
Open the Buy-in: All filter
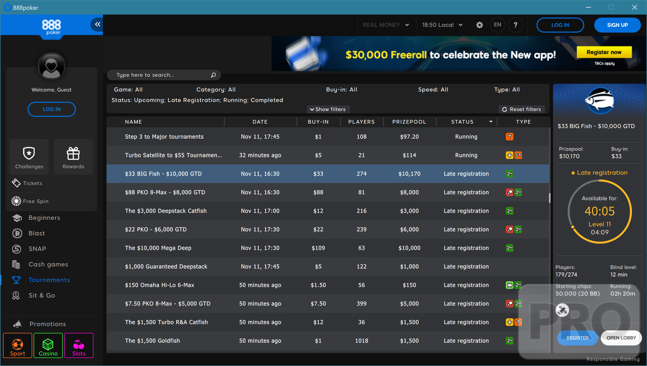click(342, 89)
